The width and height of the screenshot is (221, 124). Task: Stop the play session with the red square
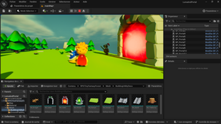pos(80,11)
